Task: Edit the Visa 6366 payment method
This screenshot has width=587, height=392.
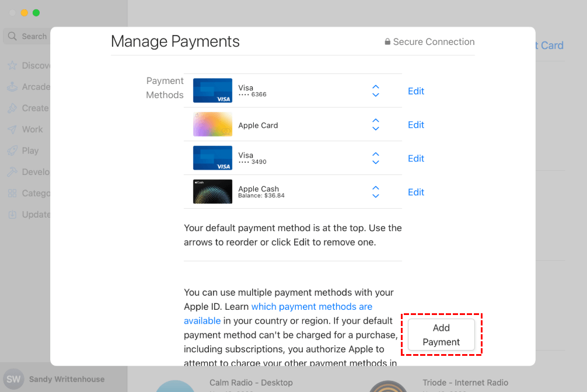Action: click(x=416, y=91)
